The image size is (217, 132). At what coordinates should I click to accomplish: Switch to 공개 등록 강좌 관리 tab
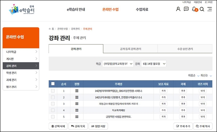coord(130,49)
